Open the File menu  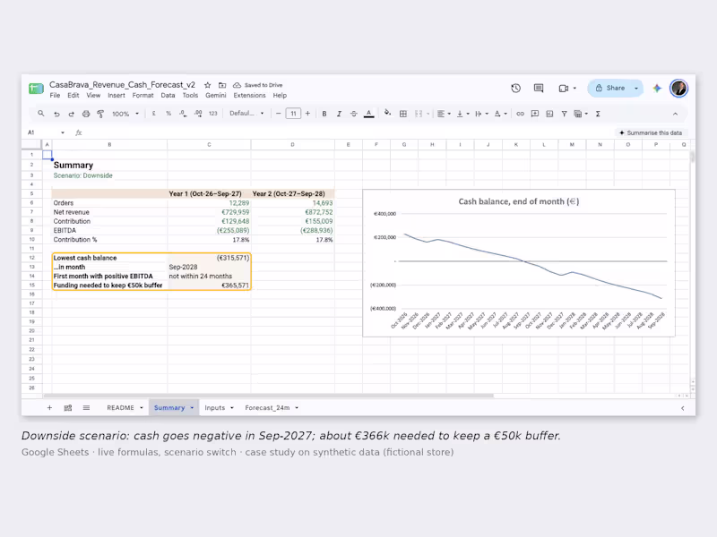point(55,96)
